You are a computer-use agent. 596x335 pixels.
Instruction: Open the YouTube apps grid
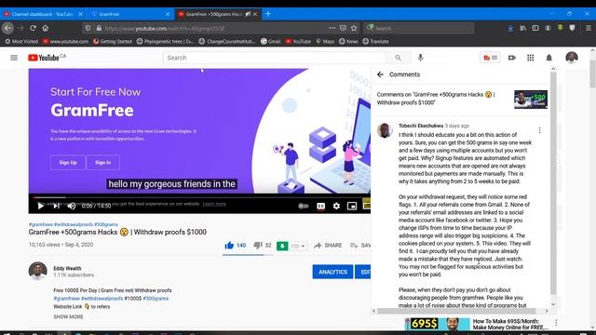[530, 58]
